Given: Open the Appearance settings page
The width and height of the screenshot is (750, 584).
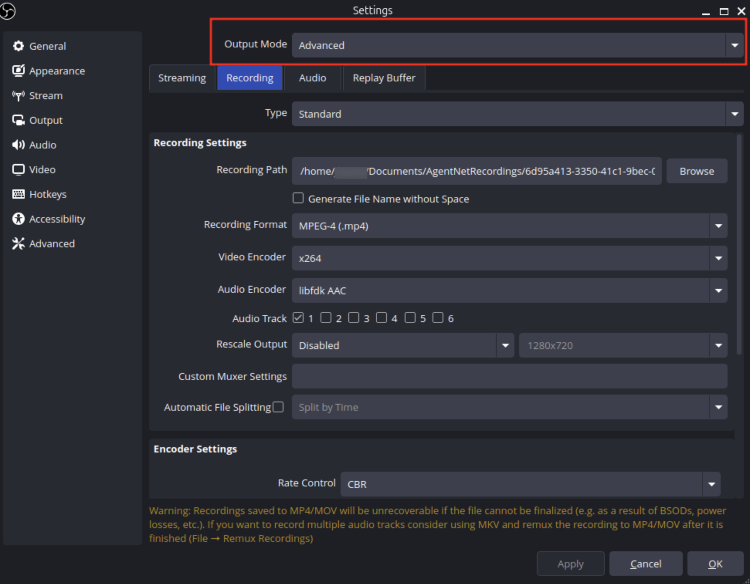Looking at the screenshot, I should click(73, 71).
